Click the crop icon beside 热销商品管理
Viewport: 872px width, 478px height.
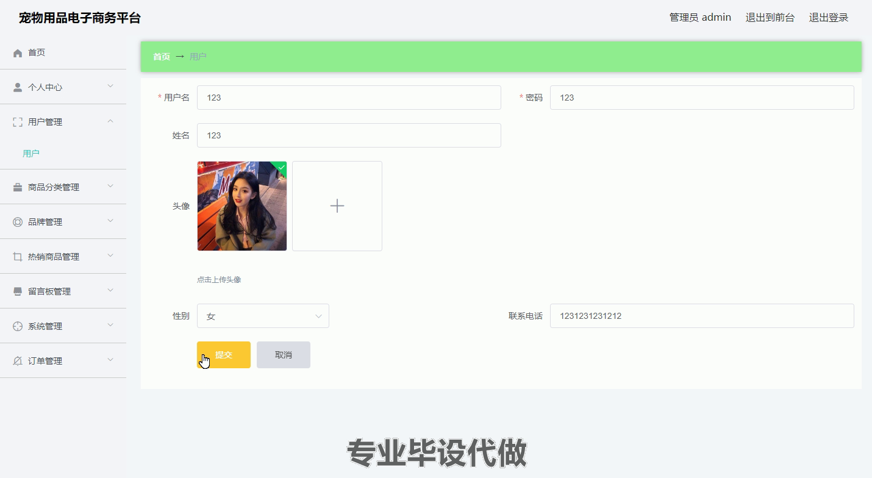coord(18,257)
